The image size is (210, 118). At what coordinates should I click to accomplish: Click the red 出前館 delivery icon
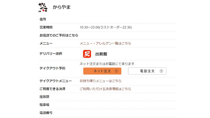click(x=87, y=54)
